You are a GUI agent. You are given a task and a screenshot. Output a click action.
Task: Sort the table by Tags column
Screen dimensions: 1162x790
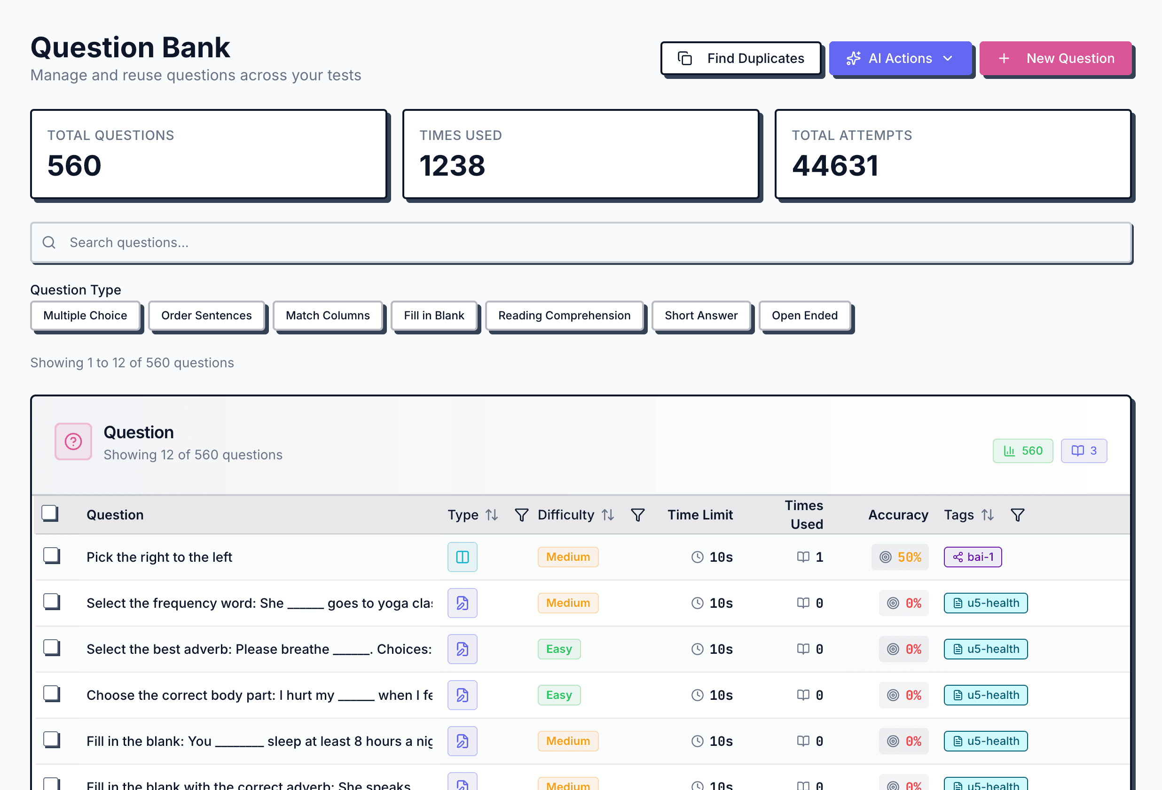[988, 515]
